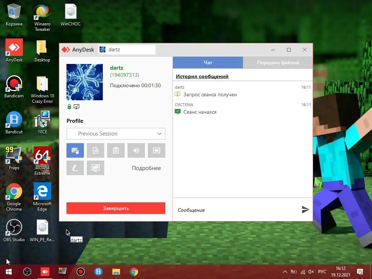Click the Запрос сеанса получен message

point(210,95)
